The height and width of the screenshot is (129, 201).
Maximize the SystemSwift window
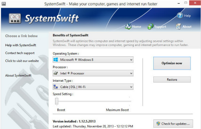click(186, 3)
